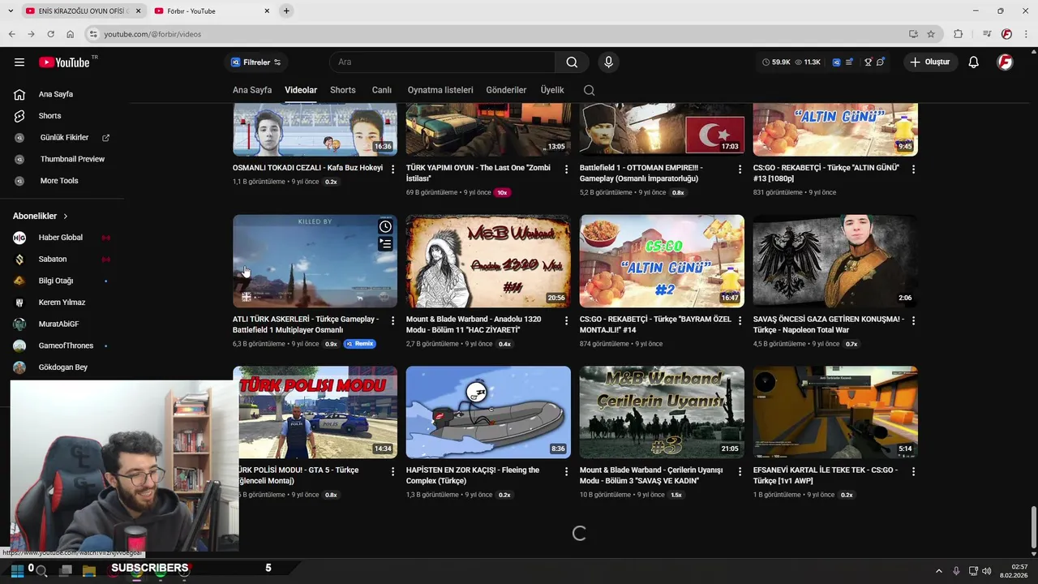Screen dimensions: 1038x584
Task: Click the YouTube logo
Action: 64,62
